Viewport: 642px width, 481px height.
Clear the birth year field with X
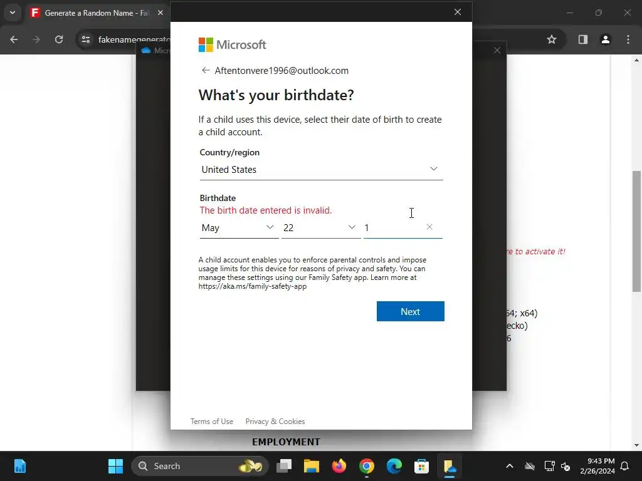pyautogui.click(x=429, y=227)
